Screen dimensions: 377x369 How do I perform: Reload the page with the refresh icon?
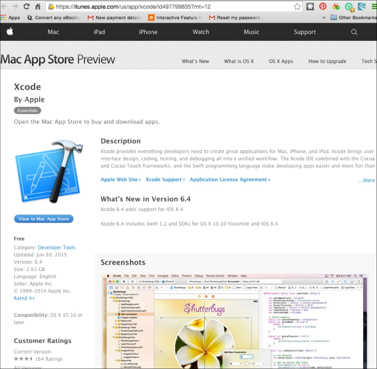(x=26, y=6)
